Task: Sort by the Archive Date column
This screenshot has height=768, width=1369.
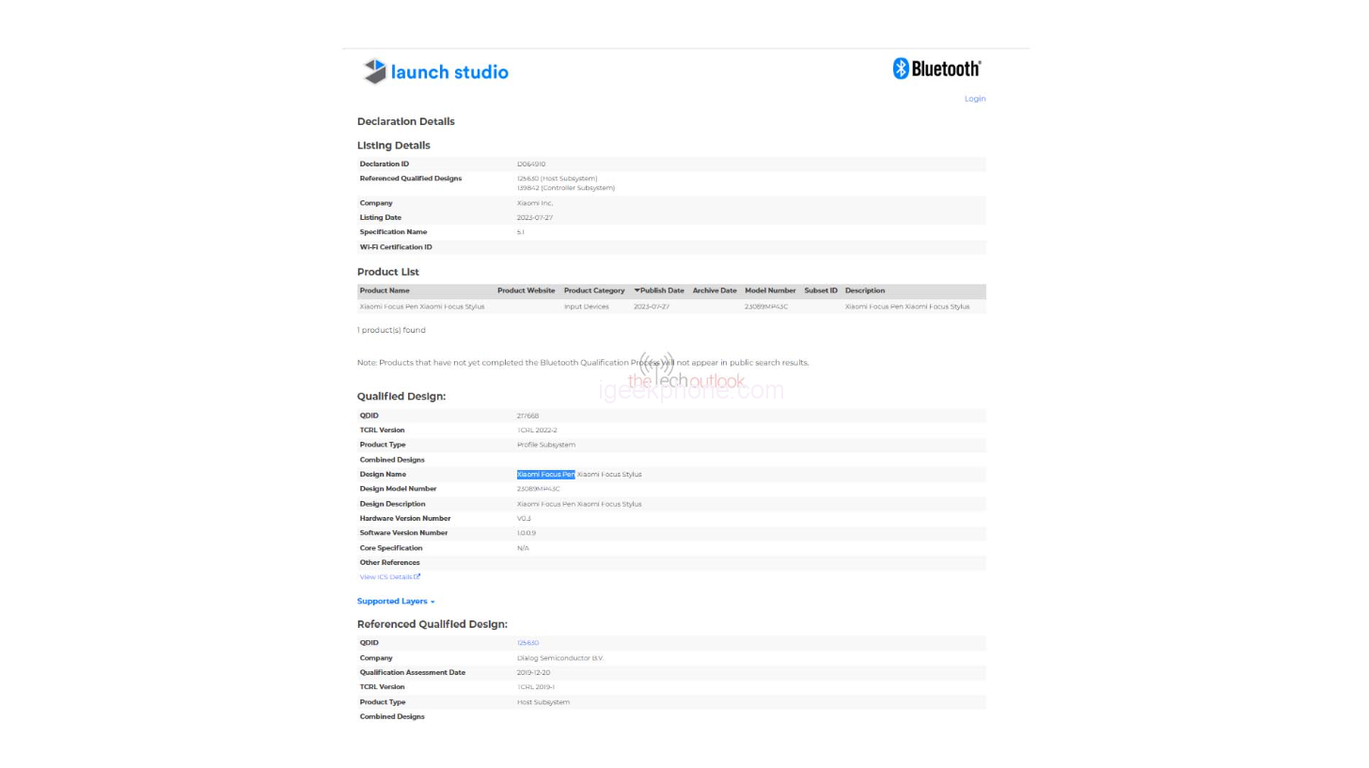Action: pos(714,290)
